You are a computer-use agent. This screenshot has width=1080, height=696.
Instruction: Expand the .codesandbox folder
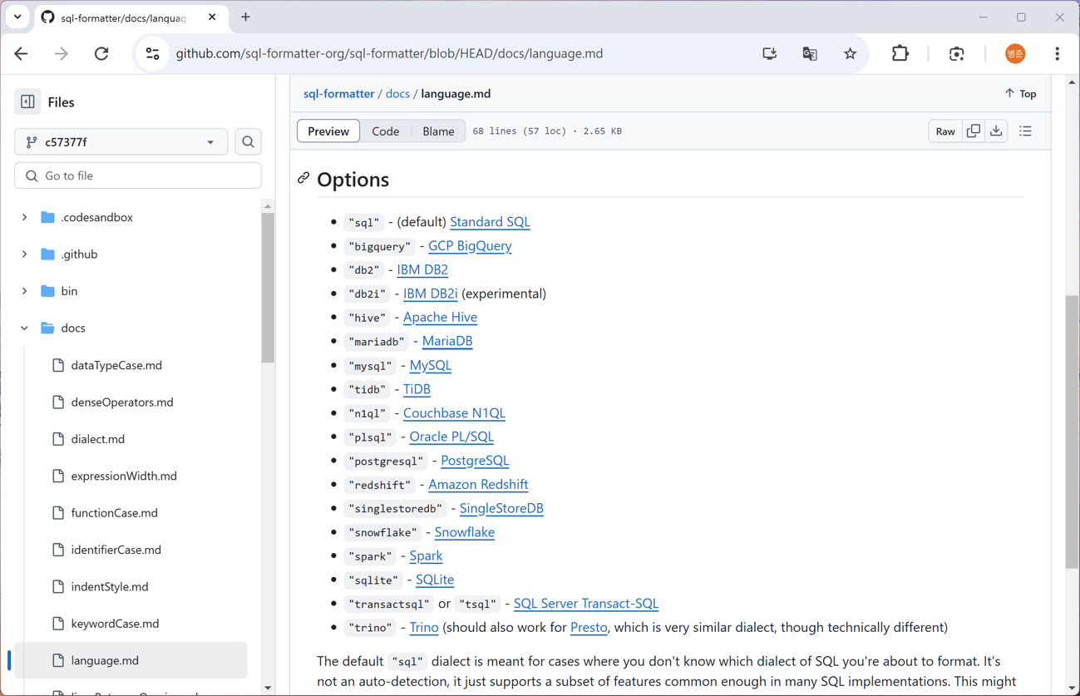coord(24,218)
